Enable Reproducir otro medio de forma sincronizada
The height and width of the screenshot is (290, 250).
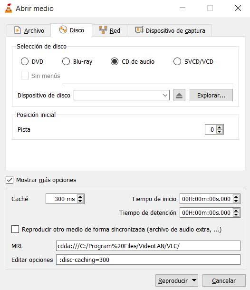tap(15, 229)
